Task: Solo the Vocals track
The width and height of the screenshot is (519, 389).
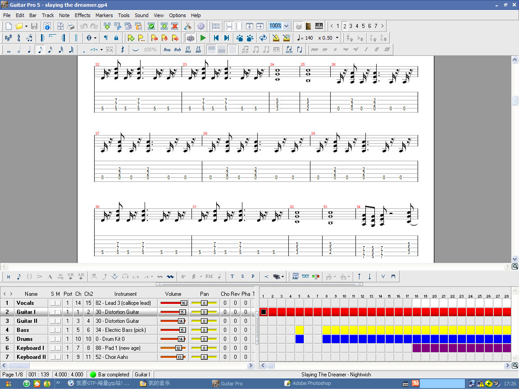Action: point(52,303)
